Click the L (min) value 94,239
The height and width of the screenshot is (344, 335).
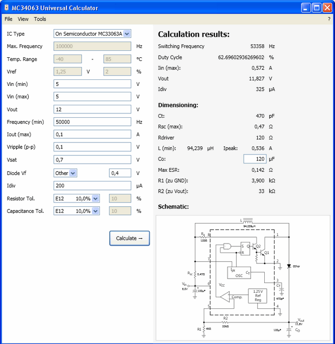(x=195, y=149)
